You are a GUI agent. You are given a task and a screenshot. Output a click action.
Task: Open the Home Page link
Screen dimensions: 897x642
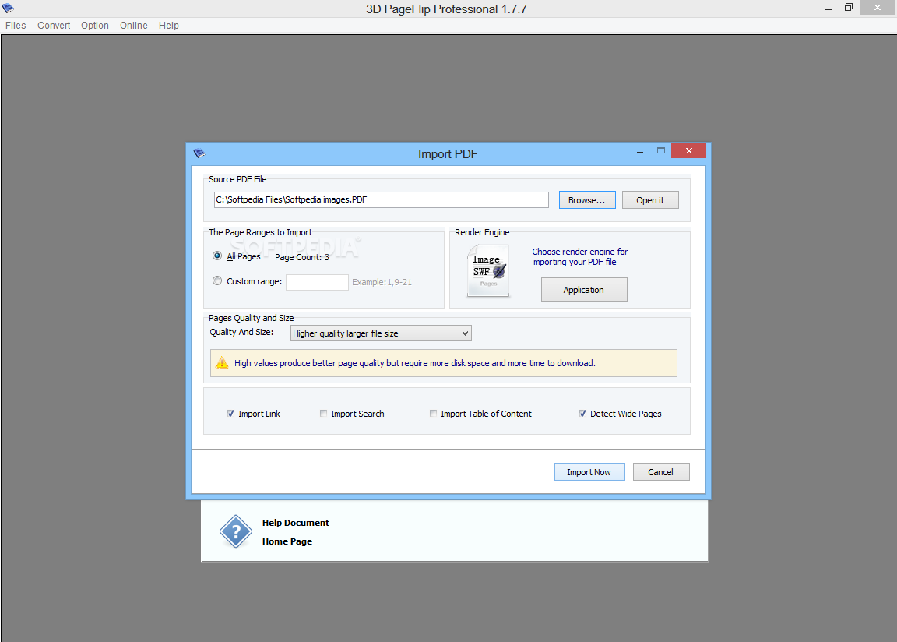pyautogui.click(x=287, y=541)
